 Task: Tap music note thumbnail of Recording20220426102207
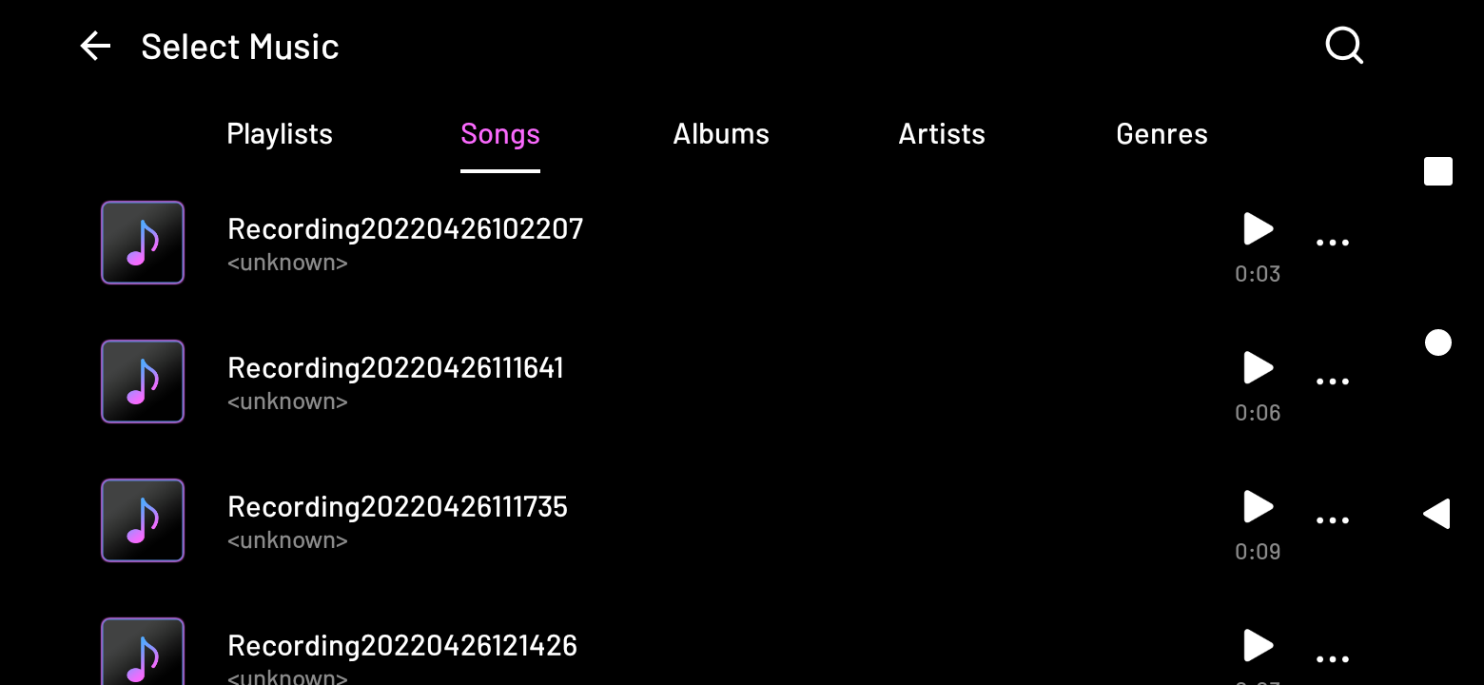(143, 243)
